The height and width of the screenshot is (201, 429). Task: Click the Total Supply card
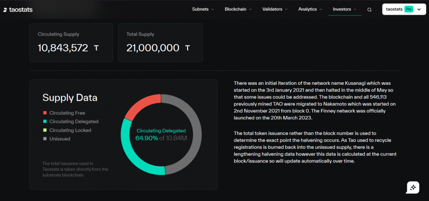(160, 43)
